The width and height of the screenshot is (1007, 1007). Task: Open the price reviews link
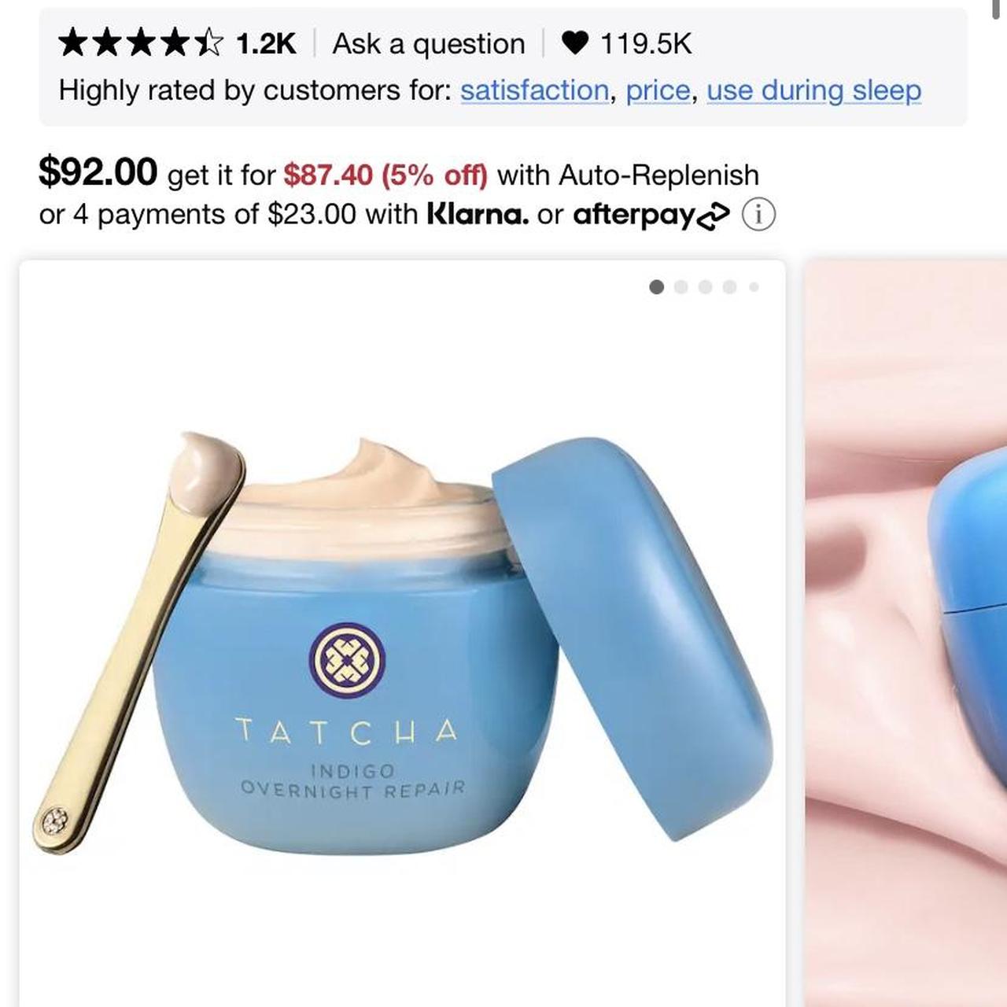point(658,90)
